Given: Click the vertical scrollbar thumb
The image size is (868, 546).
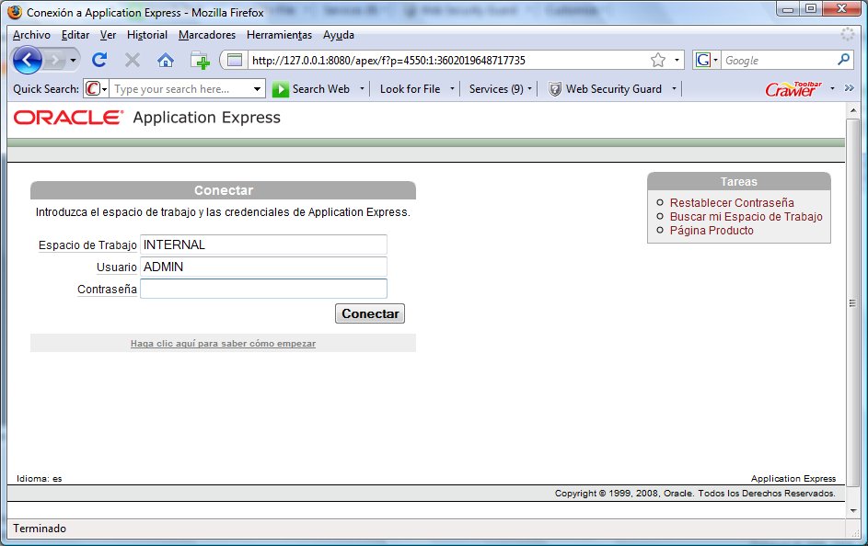Looking at the screenshot, I should point(853,302).
